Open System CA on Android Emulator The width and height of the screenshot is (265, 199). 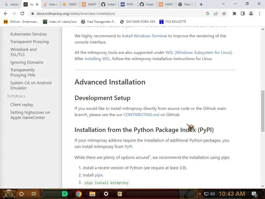click(x=31, y=85)
